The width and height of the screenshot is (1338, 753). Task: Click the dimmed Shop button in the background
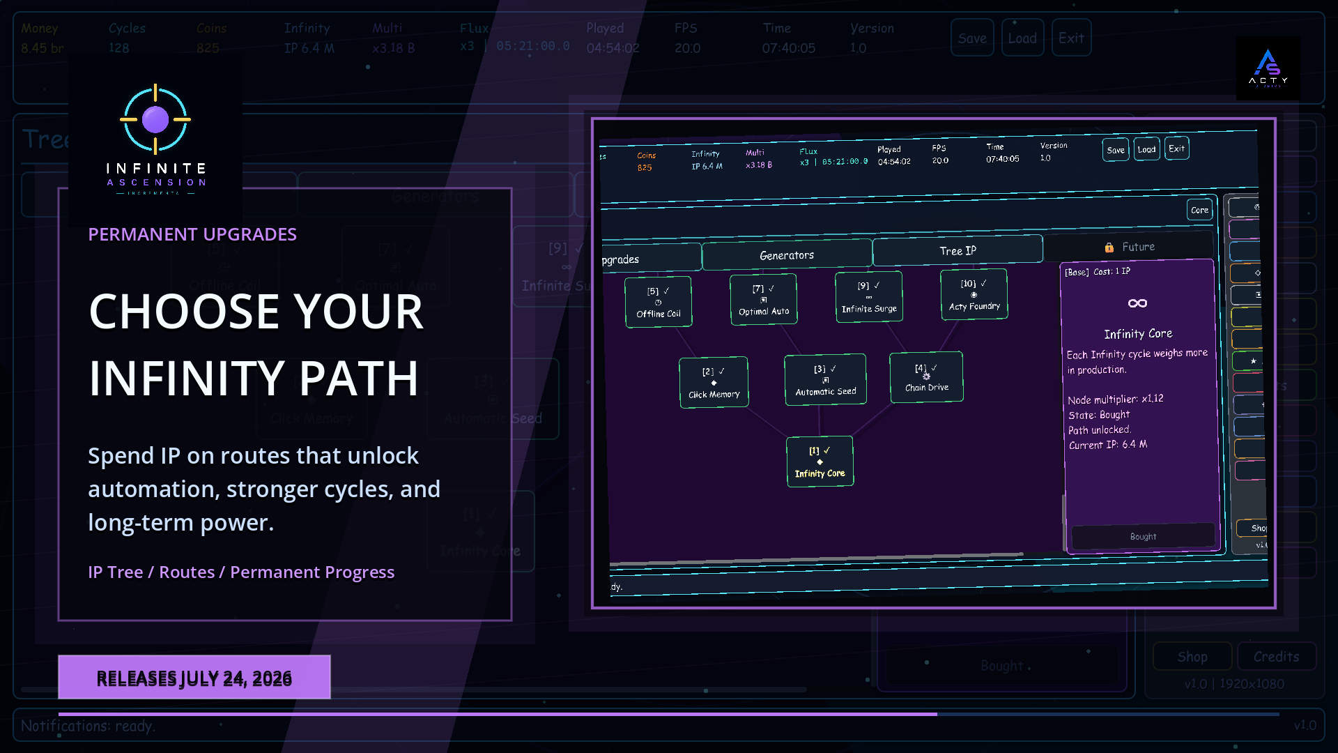(1192, 657)
